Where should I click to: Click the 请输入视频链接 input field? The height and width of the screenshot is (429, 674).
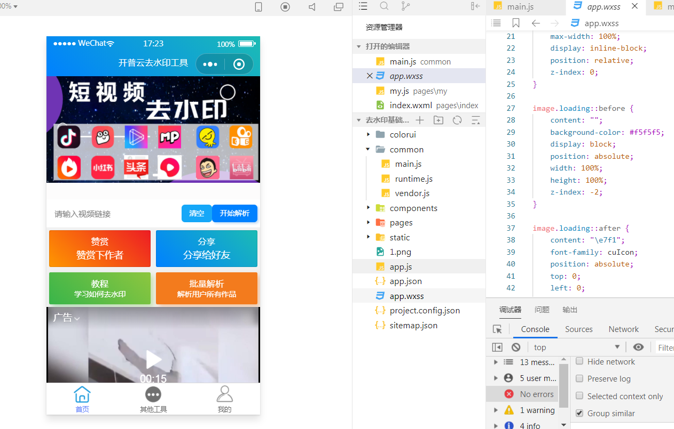tap(115, 214)
